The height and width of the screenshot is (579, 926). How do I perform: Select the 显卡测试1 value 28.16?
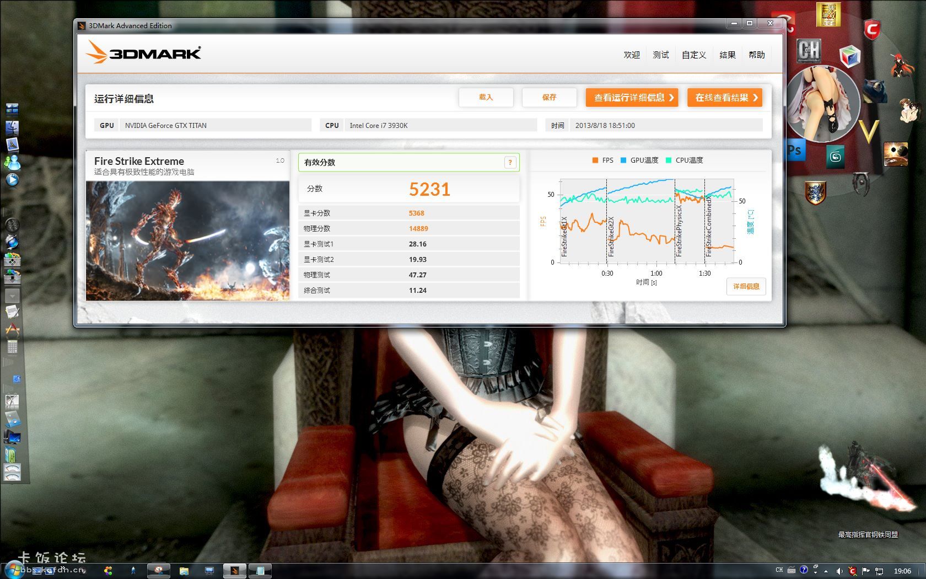pos(418,244)
